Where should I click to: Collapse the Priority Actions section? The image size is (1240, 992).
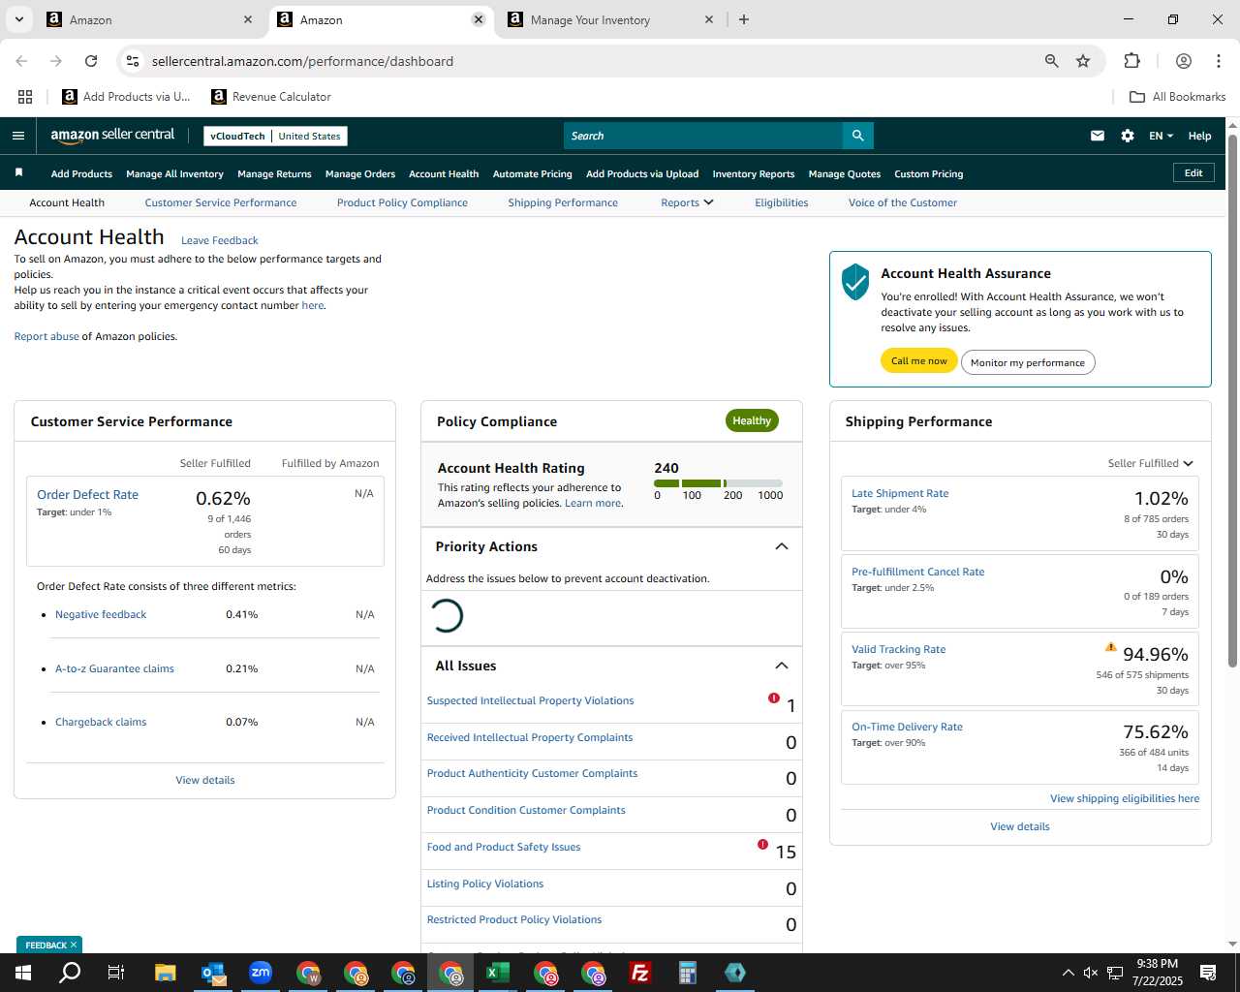pos(782,546)
